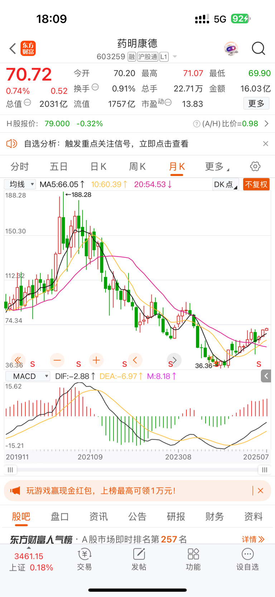Viewport: 275px width, 597px height.
Task: Tap the right-arrow shift chart button
Action: click(174, 360)
